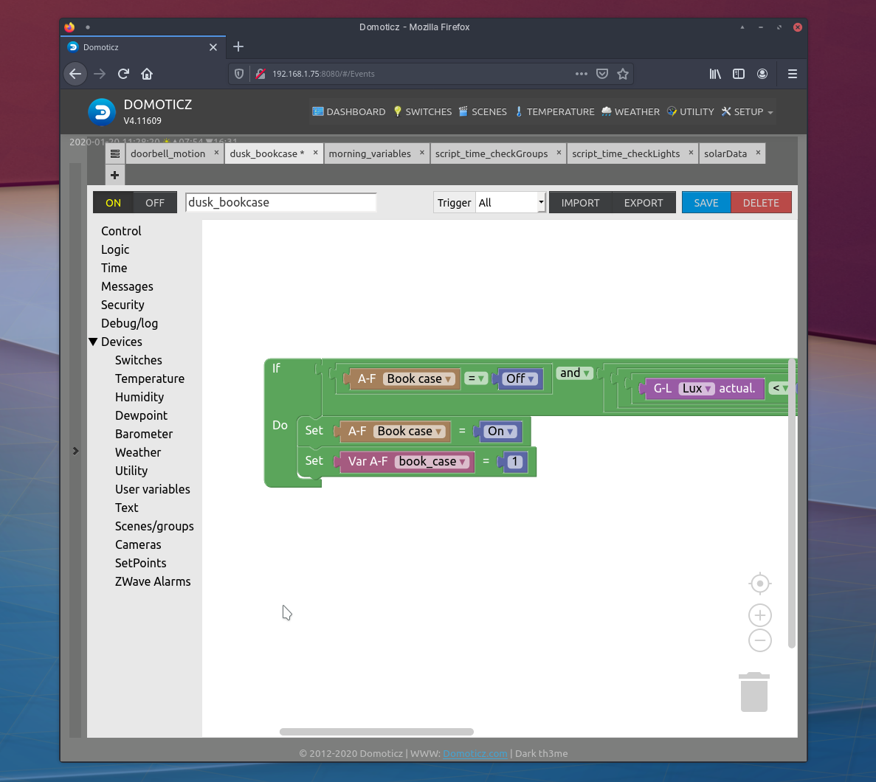Click the Weather cloud icon
The width and height of the screenshot is (876, 782).
coord(606,111)
